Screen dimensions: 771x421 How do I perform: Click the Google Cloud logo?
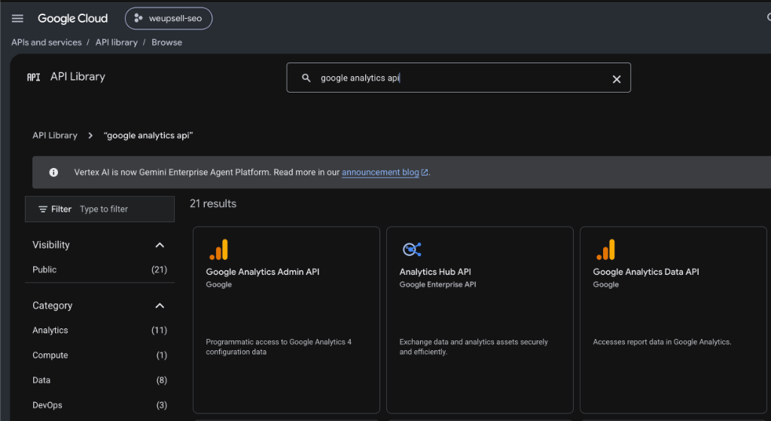coord(73,18)
